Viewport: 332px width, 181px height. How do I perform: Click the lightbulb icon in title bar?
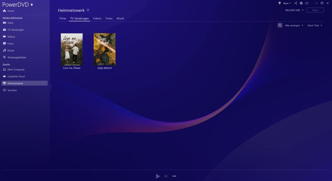[x=280, y=3]
